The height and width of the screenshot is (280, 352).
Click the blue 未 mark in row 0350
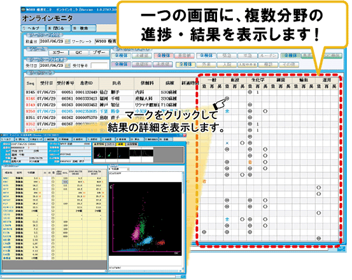[227, 111]
